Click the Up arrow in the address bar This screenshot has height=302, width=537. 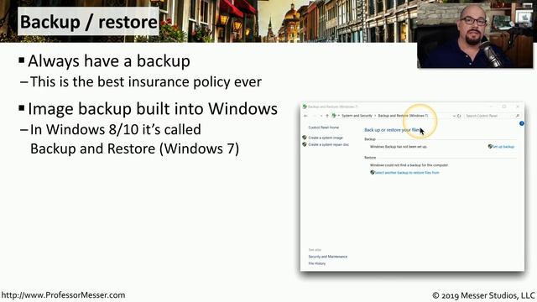[x=327, y=116]
